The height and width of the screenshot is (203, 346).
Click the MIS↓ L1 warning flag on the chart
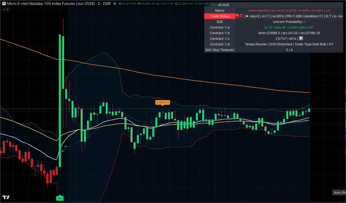pyautogui.click(x=163, y=102)
